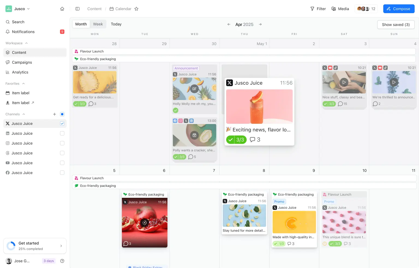Check the Facebook Jusco Juice channel checkbox

[x=62, y=173]
